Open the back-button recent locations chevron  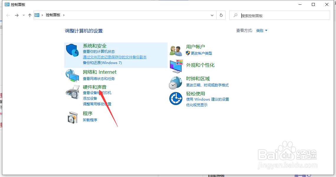(23, 15)
